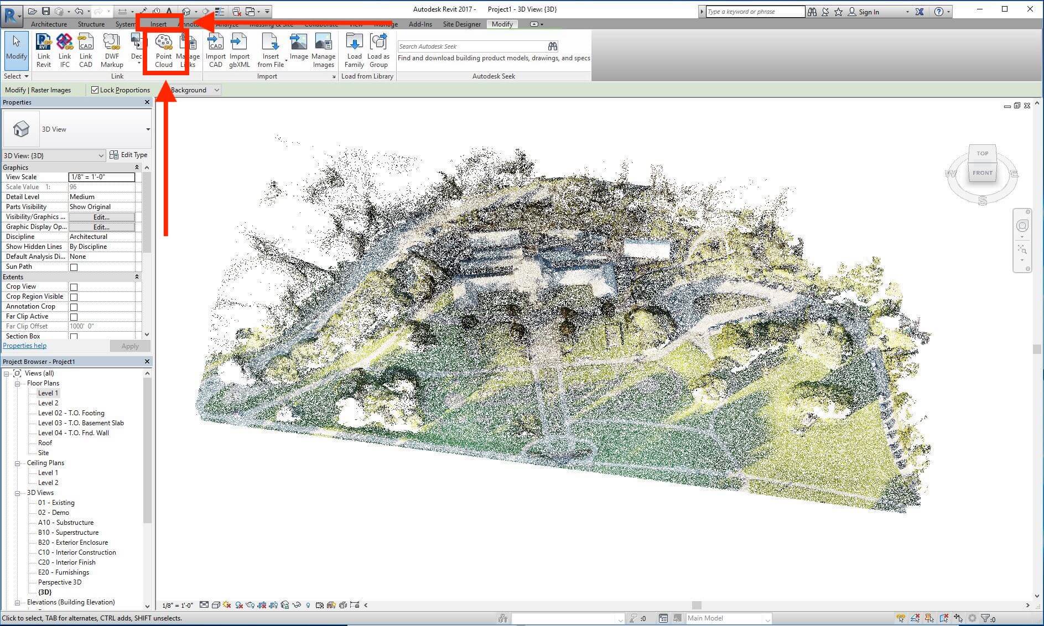Switch to the Structure ribbon tab

91,24
